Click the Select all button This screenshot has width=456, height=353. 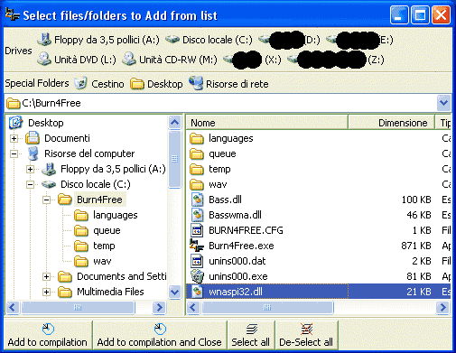click(251, 335)
